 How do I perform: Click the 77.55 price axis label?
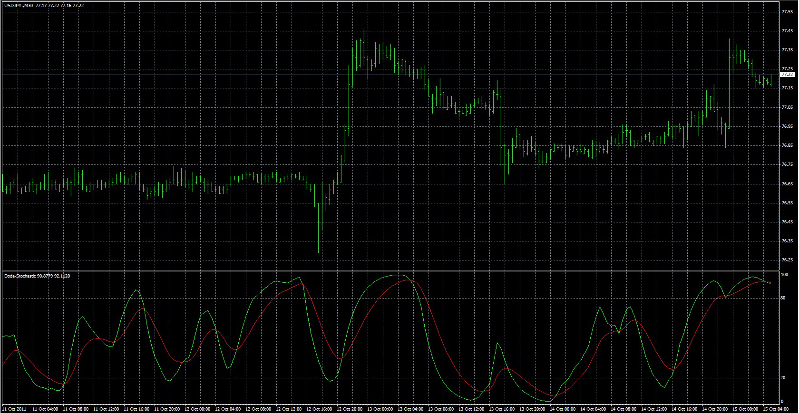tap(788, 12)
